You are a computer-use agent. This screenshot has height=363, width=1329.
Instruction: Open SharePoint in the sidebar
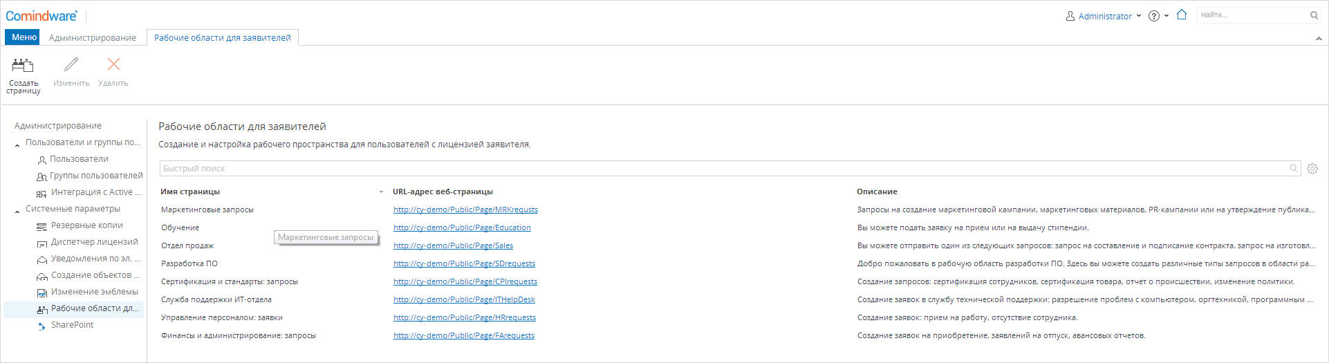72,325
